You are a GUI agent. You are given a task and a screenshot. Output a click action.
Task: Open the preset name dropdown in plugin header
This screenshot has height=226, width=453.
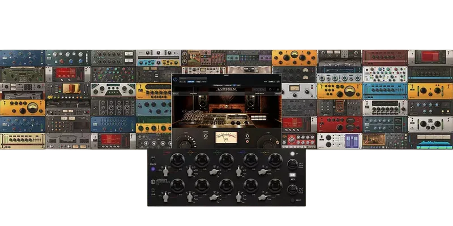coord(193,79)
